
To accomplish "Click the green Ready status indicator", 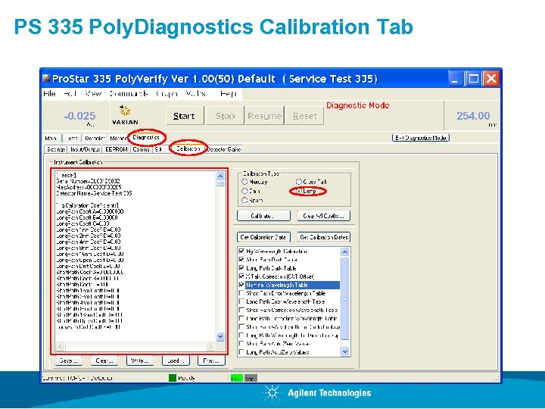I will coord(173,378).
